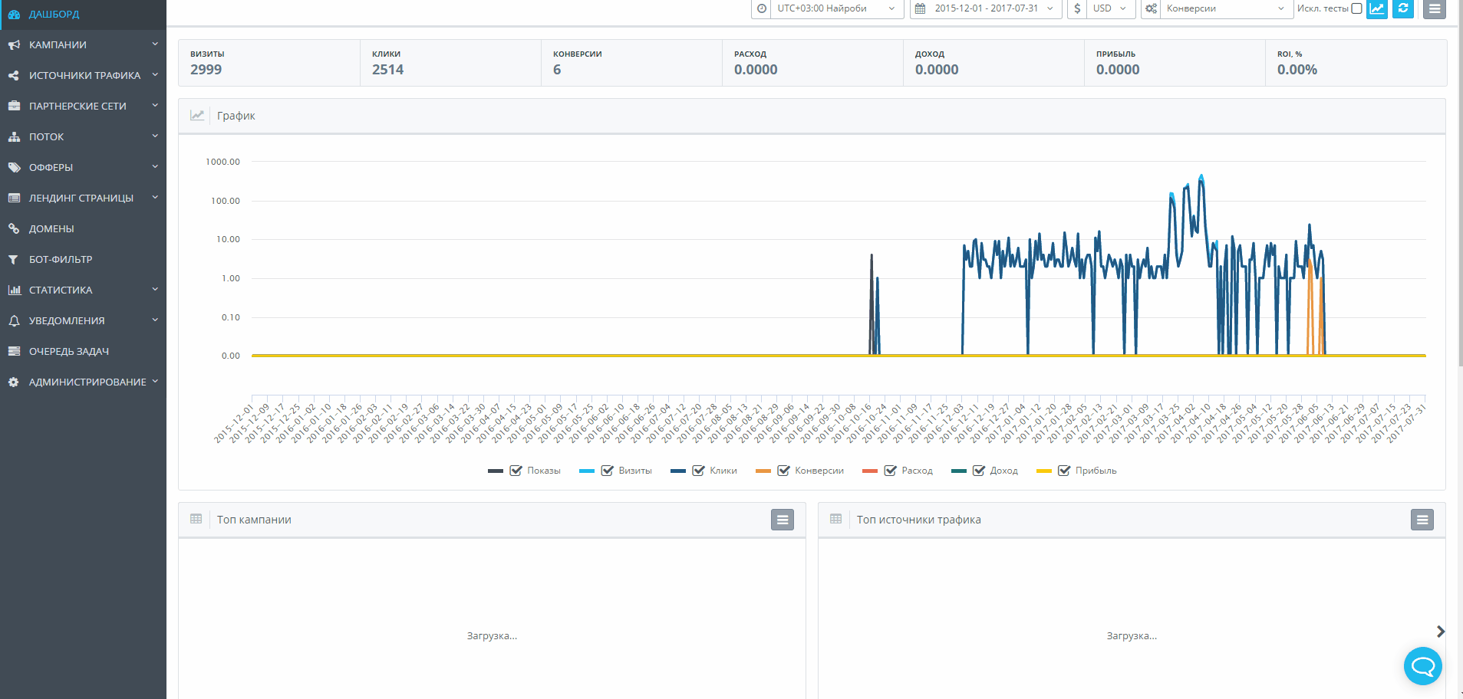Go to Дашборд in sidebar
Viewport: 1463px width, 699px height.
(83, 14)
